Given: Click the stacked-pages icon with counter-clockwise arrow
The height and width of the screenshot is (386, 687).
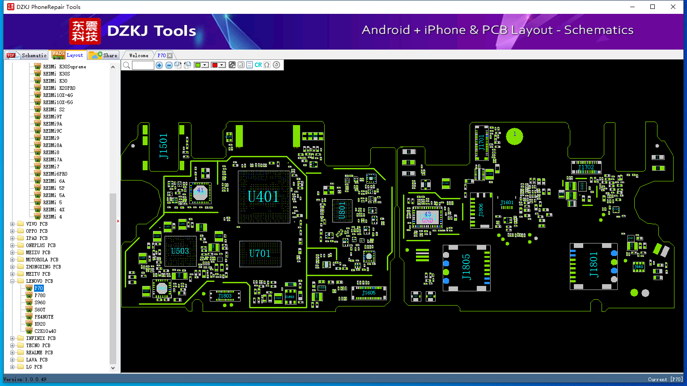Looking at the screenshot, I should [187, 65].
